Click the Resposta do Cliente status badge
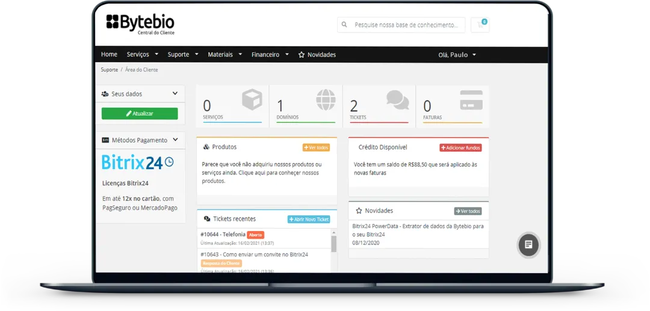Image resolution: width=650 pixels, height=311 pixels. click(221, 263)
